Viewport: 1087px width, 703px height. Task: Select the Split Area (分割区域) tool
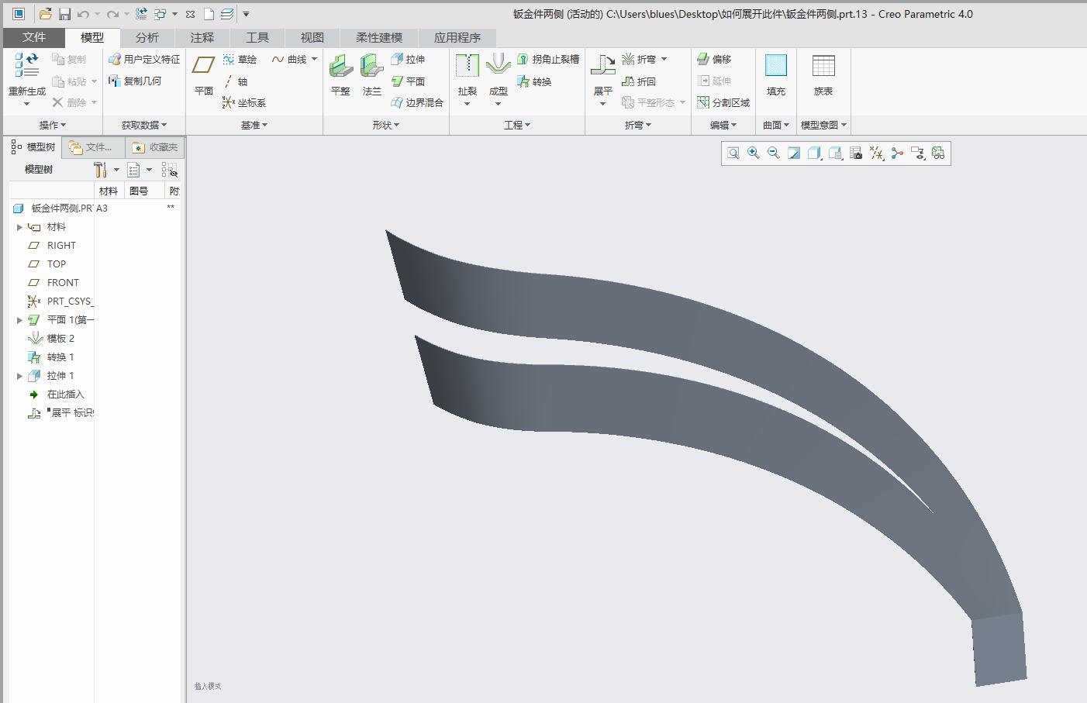tap(723, 102)
